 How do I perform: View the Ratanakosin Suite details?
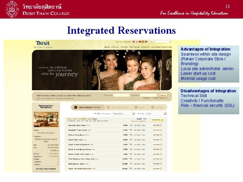87,164
